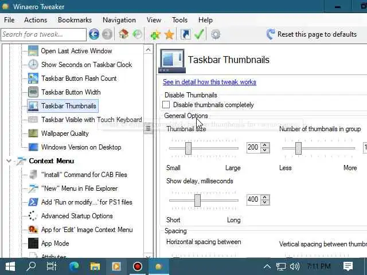The height and width of the screenshot is (275, 367).
Task: Select "New" Menu in File Explorer tweak
Action: click(x=79, y=188)
